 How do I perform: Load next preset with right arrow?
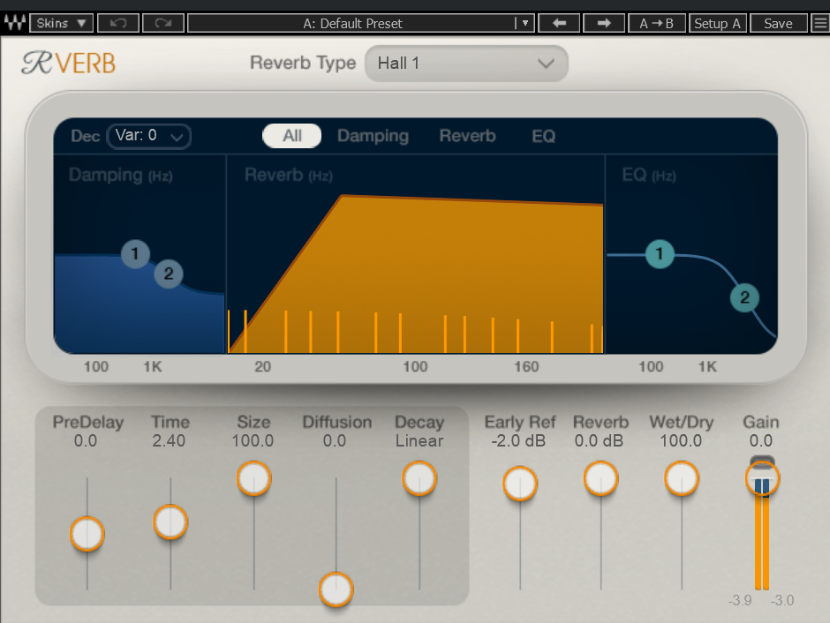[603, 23]
